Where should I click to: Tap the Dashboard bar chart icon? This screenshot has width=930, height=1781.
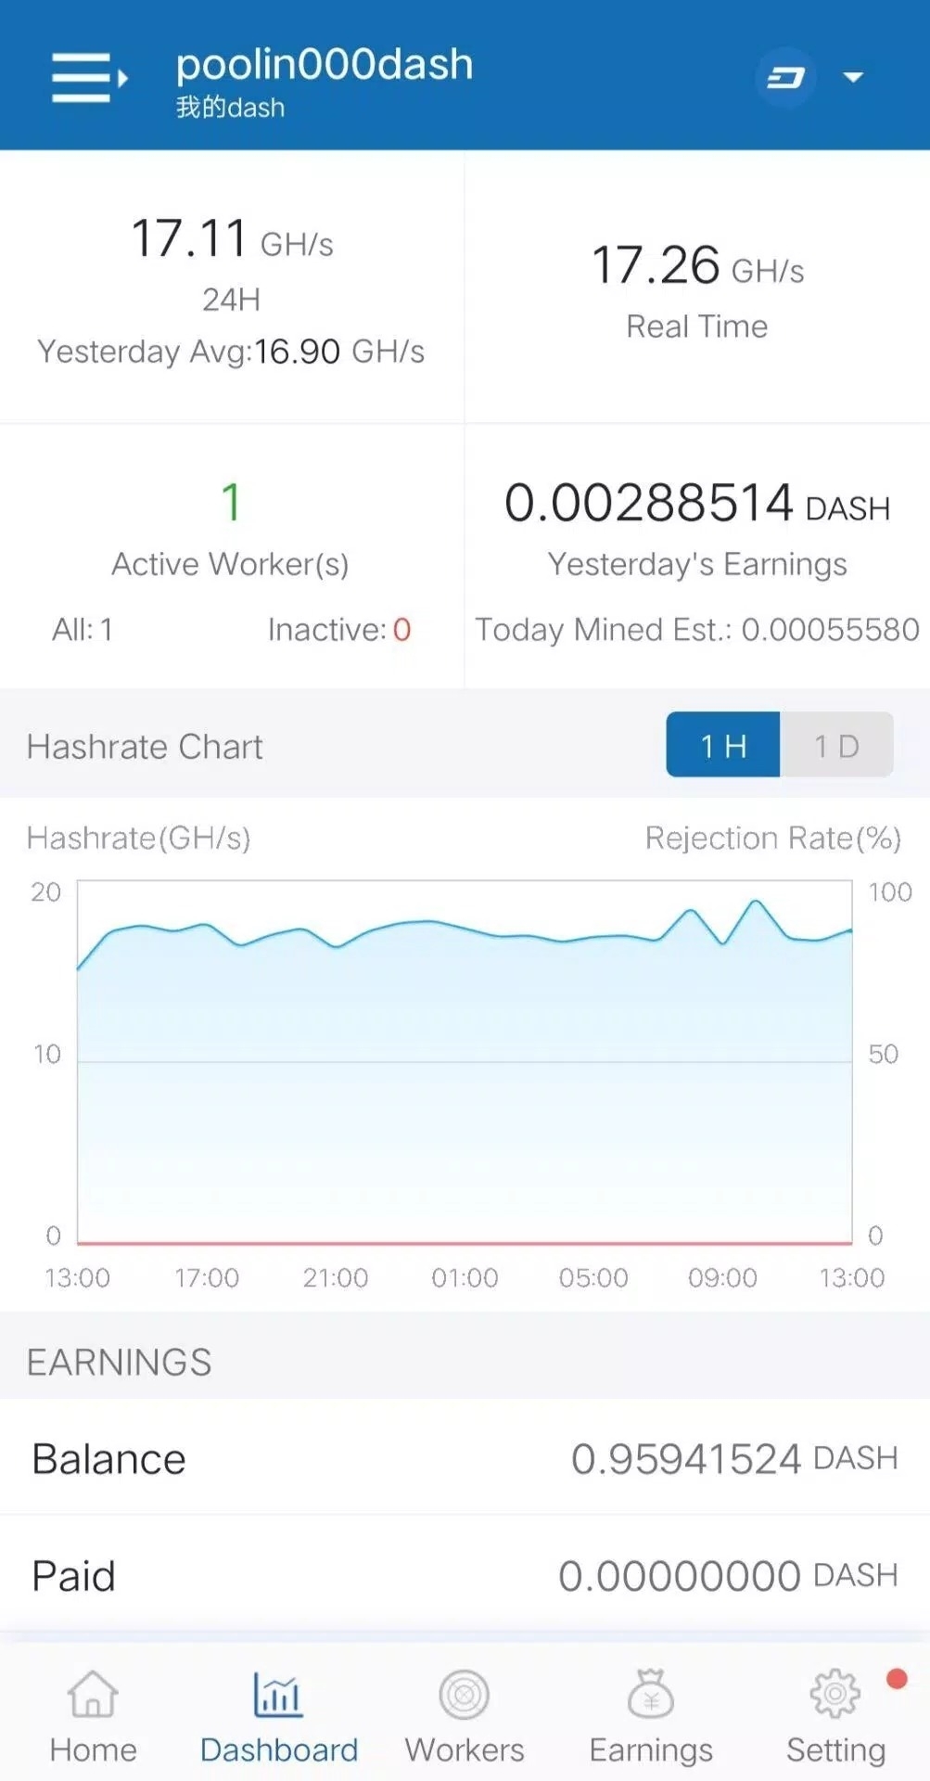(278, 1695)
